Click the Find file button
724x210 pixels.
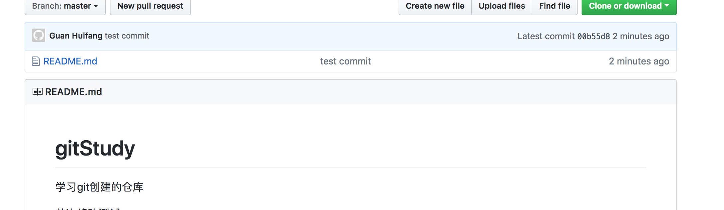point(555,6)
